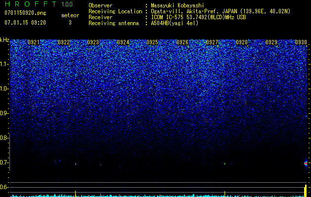This screenshot has width=311, height=197.
Task: Select observer name Masayuki Kobayashi
Action: (x=178, y=5)
